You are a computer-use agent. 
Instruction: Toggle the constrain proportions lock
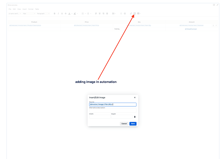[x=135, y=117]
